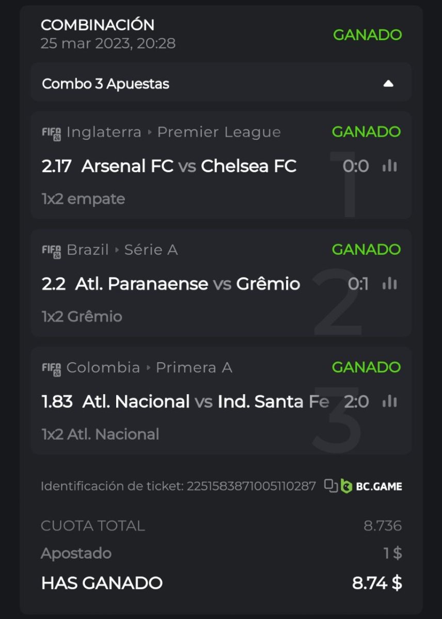Click FIFA icon beside Brazil

click(x=51, y=250)
